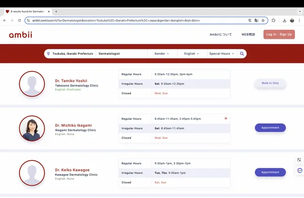
Task: Click the browser address bar URL
Action: pos(116,20)
